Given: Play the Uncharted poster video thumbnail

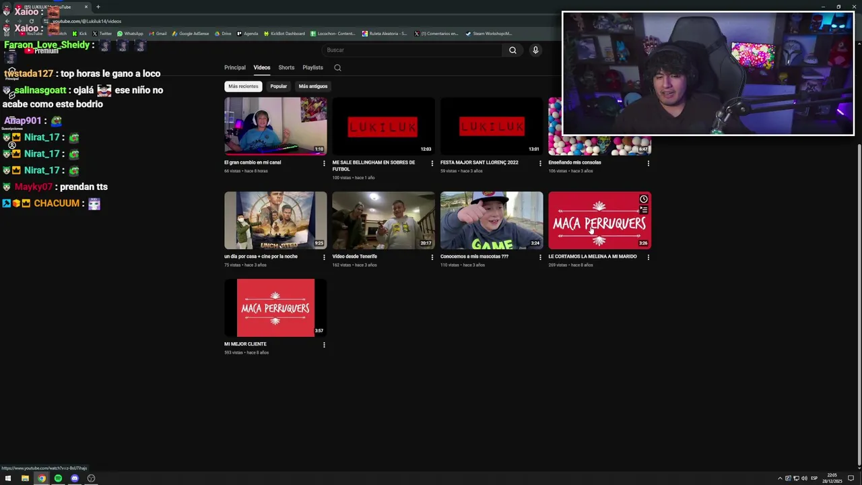Looking at the screenshot, I should 275,220.
